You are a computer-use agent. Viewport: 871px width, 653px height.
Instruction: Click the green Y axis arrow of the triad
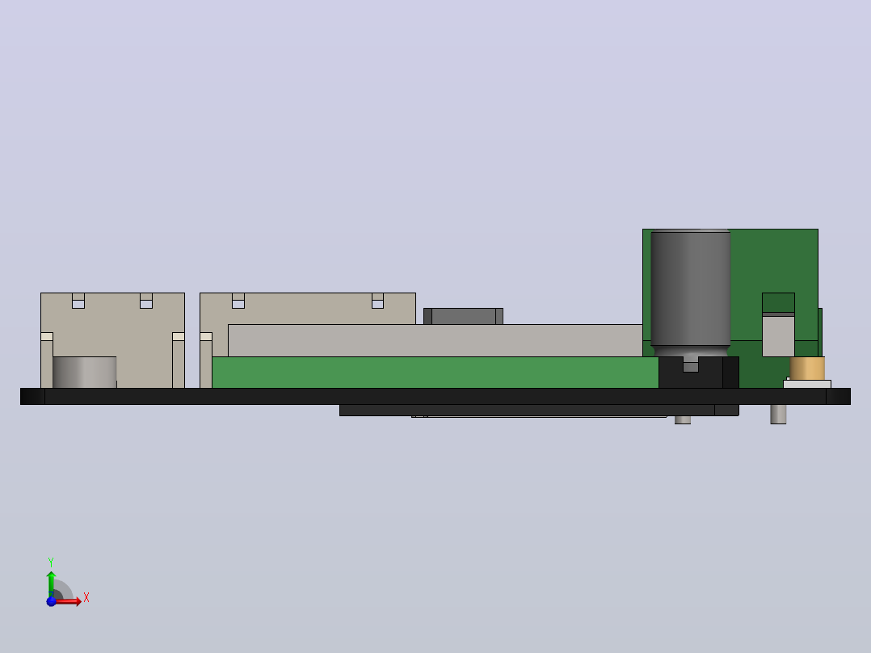51,583
